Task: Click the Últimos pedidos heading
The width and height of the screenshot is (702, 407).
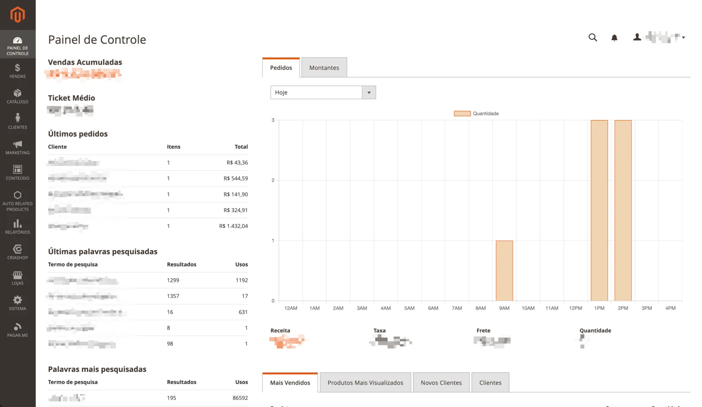Action: [78, 134]
